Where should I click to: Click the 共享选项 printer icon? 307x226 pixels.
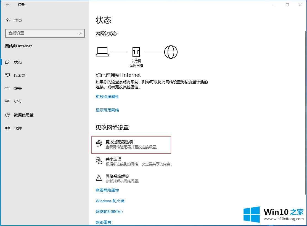pos(99,161)
